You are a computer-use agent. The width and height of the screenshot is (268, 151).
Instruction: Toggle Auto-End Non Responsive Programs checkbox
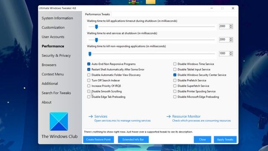coord(89,64)
